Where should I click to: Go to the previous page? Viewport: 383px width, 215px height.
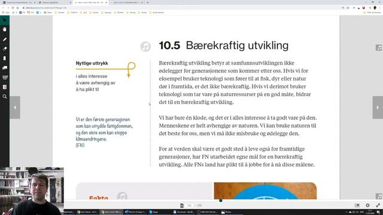(x=15, y=107)
